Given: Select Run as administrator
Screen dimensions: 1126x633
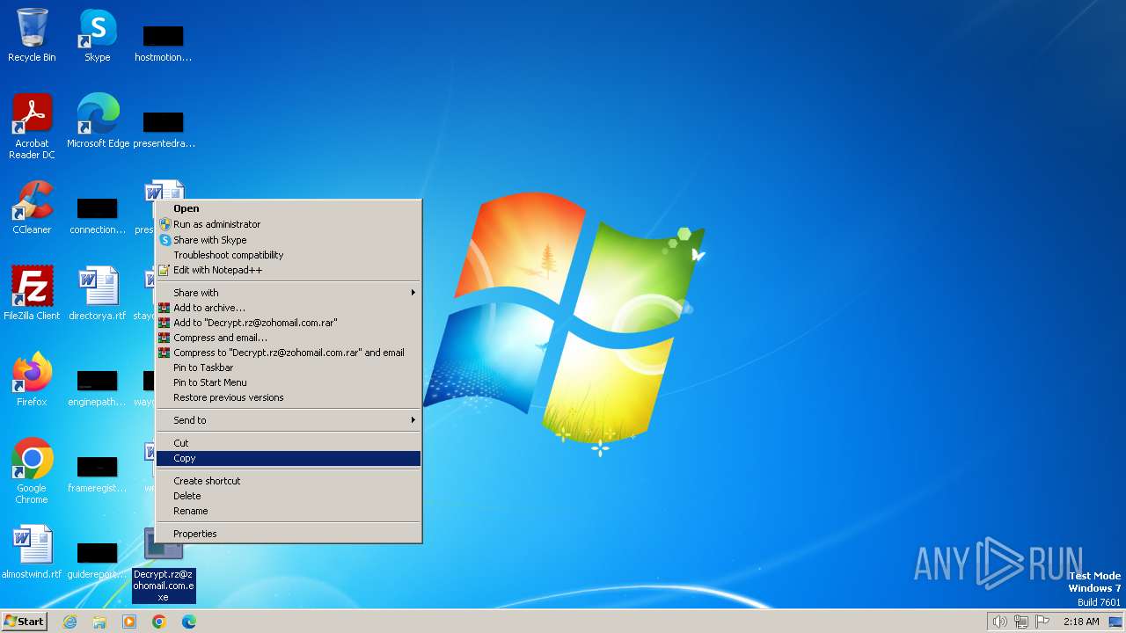Looking at the screenshot, I should coord(289,224).
